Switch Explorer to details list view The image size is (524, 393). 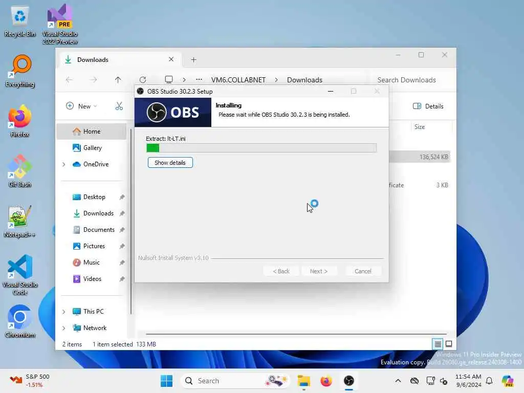pyautogui.click(x=438, y=344)
